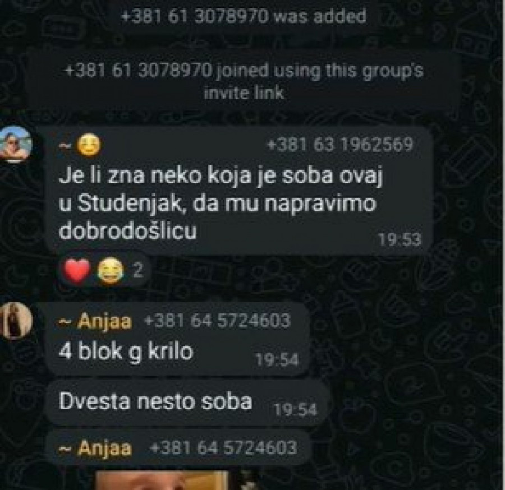This screenshot has width=505, height=490.
Task: Tap number in '+381 61 3078970 was added' notice
Action: [194, 16]
